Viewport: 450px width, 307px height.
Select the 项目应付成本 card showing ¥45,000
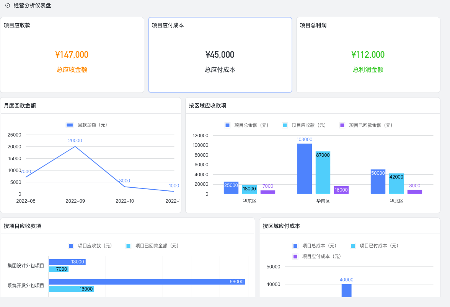click(x=220, y=55)
